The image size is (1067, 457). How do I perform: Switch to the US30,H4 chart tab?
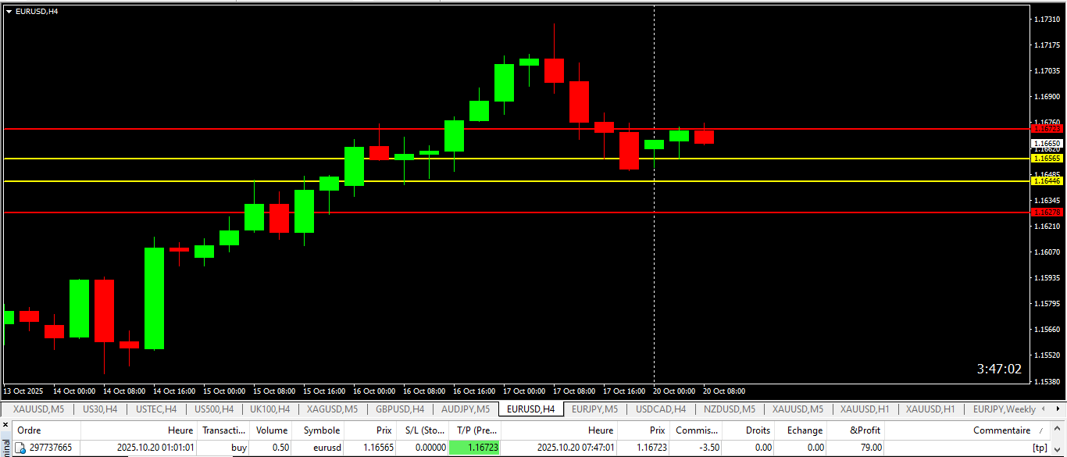tap(100, 409)
